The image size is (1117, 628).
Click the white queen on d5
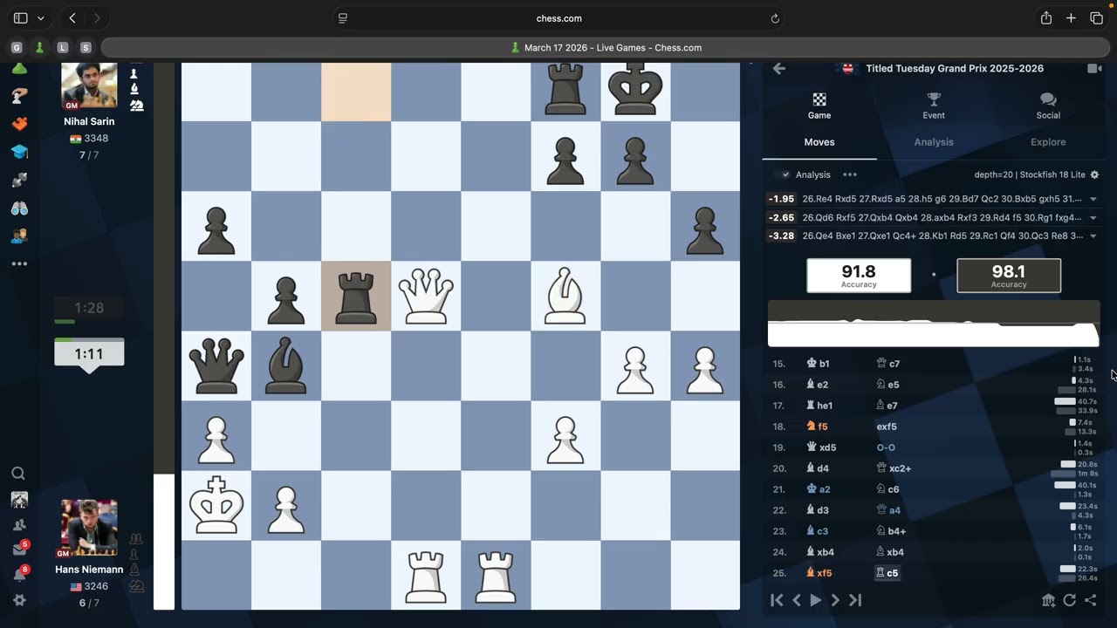pyautogui.click(x=426, y=297)
